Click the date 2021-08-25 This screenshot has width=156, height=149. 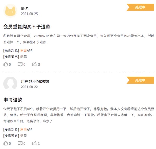point(29,14)
